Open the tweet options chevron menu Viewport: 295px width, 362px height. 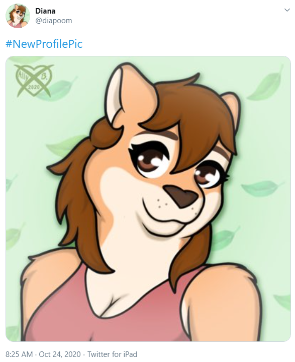click(287, 10)
